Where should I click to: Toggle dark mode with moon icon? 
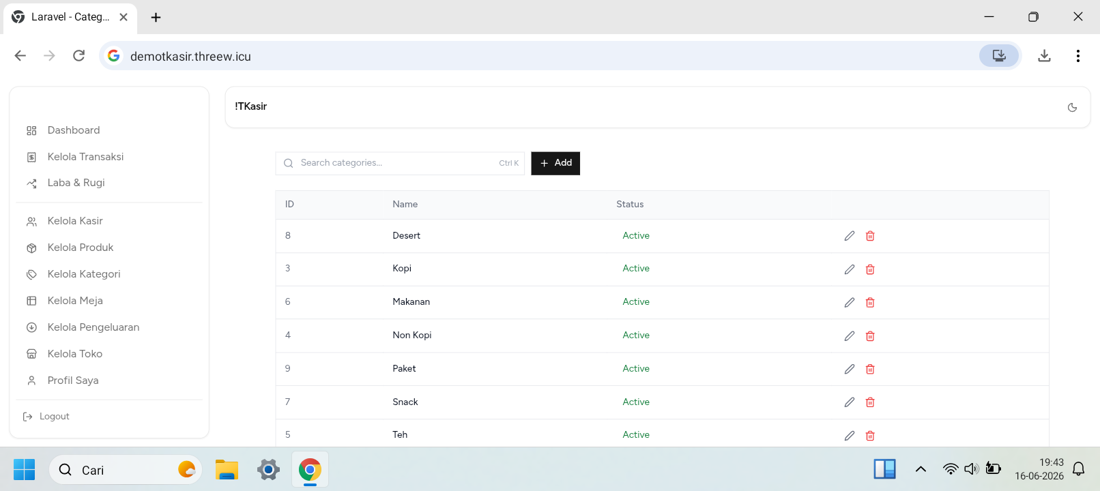(1072, 107)
